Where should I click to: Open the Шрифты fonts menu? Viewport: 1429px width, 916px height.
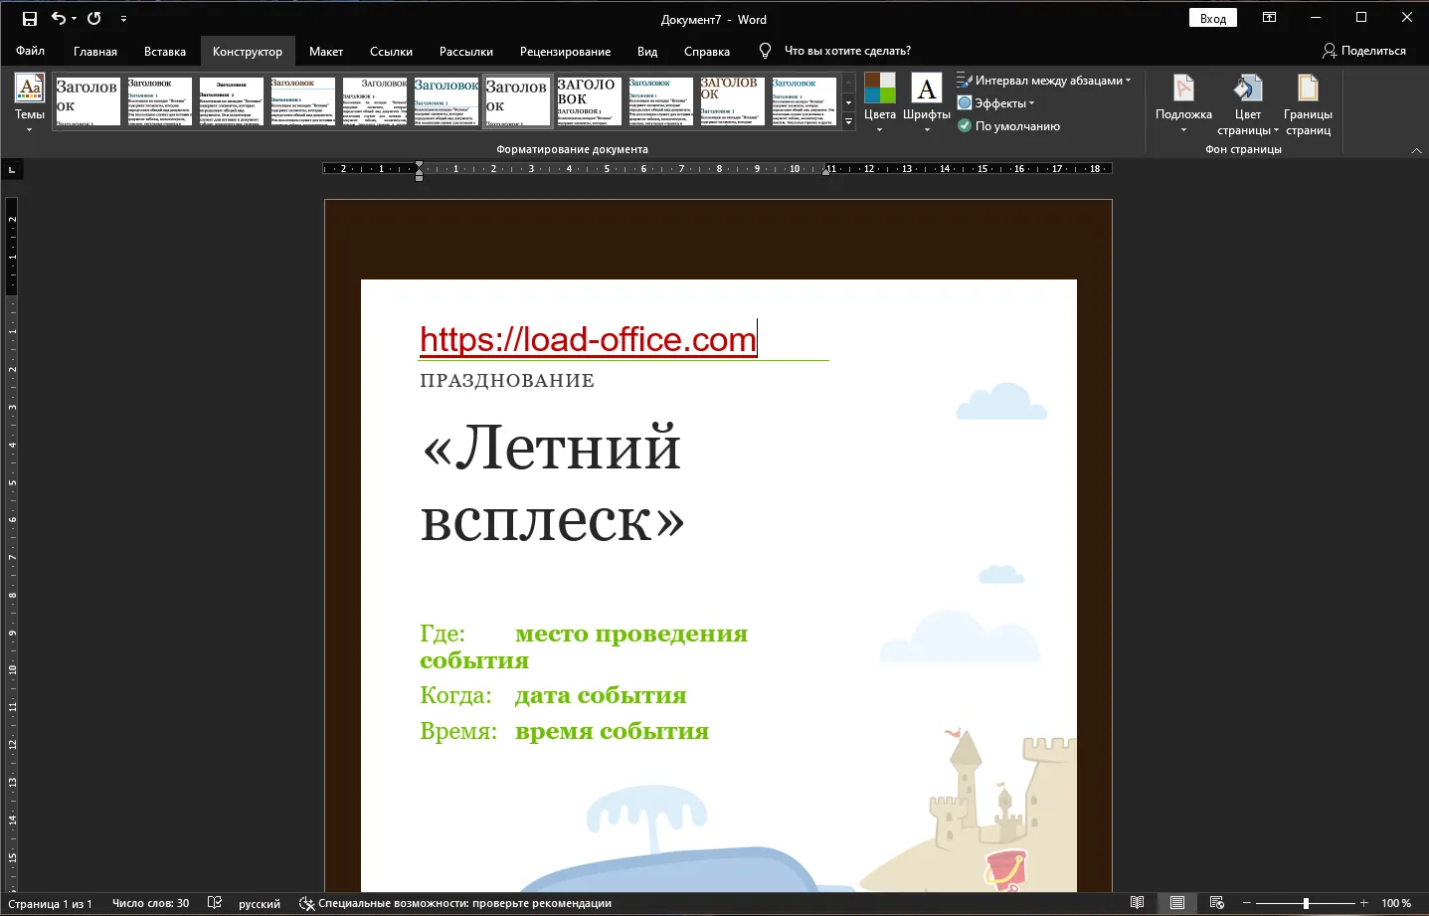(x=927, y=102)
